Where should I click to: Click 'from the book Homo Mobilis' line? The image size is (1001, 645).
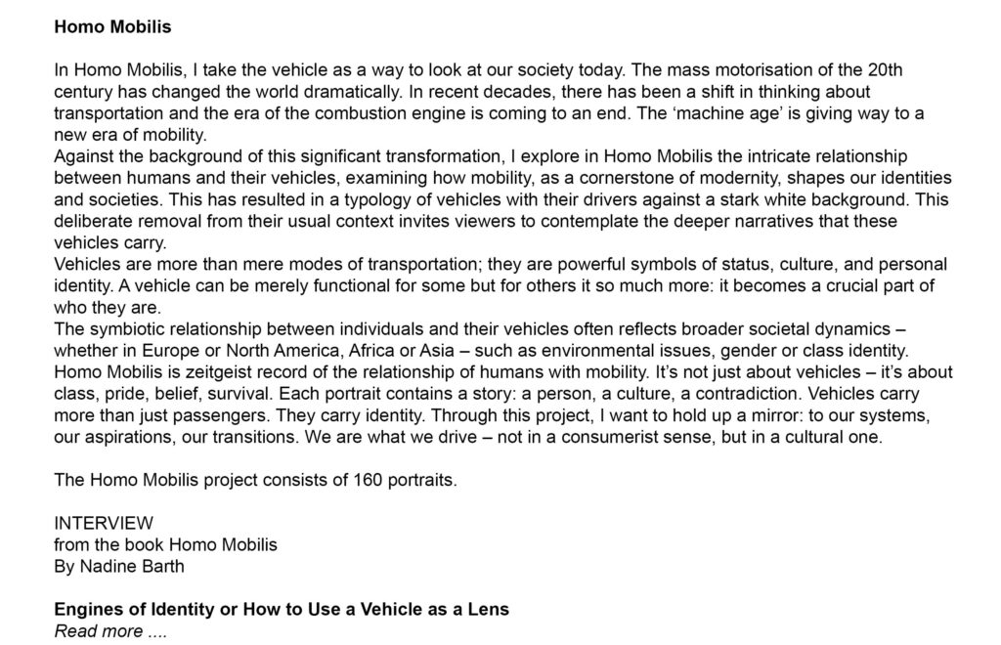coord(165,545)
